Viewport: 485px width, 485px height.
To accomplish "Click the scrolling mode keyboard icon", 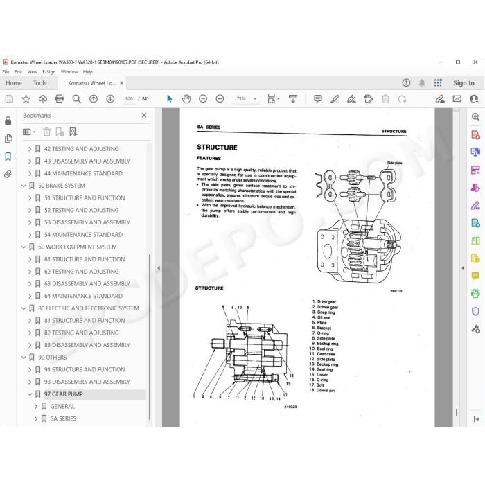I will (293, 99).
